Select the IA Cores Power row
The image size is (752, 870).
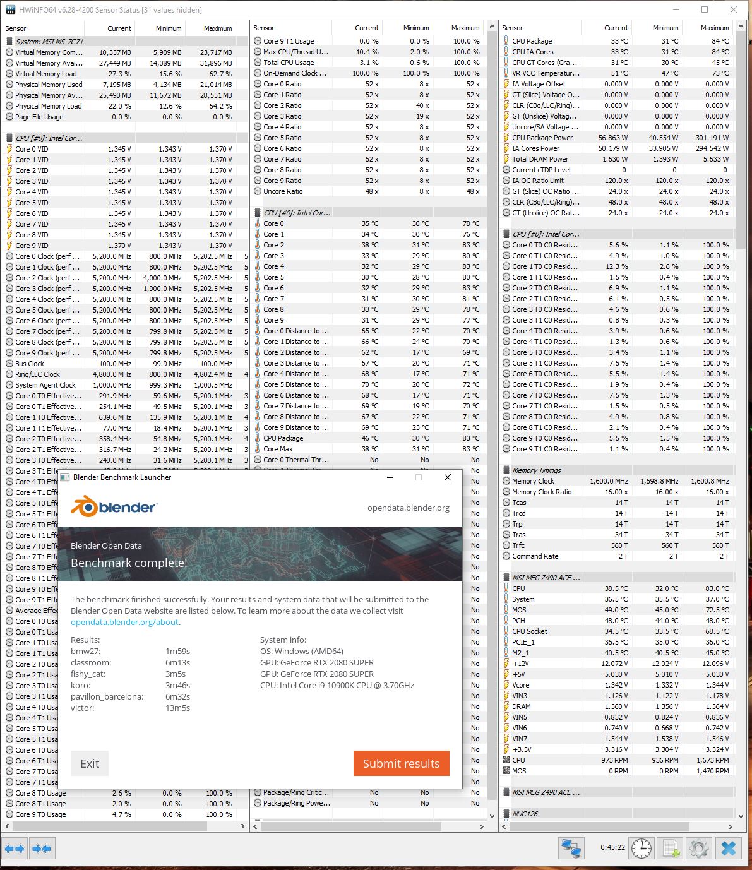click(617, 148)
